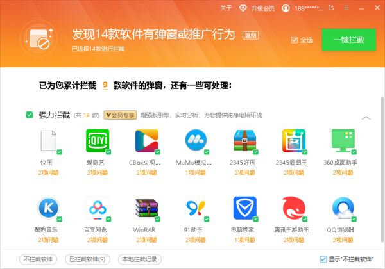Click the popup blocker logo icon

[38, 38]
